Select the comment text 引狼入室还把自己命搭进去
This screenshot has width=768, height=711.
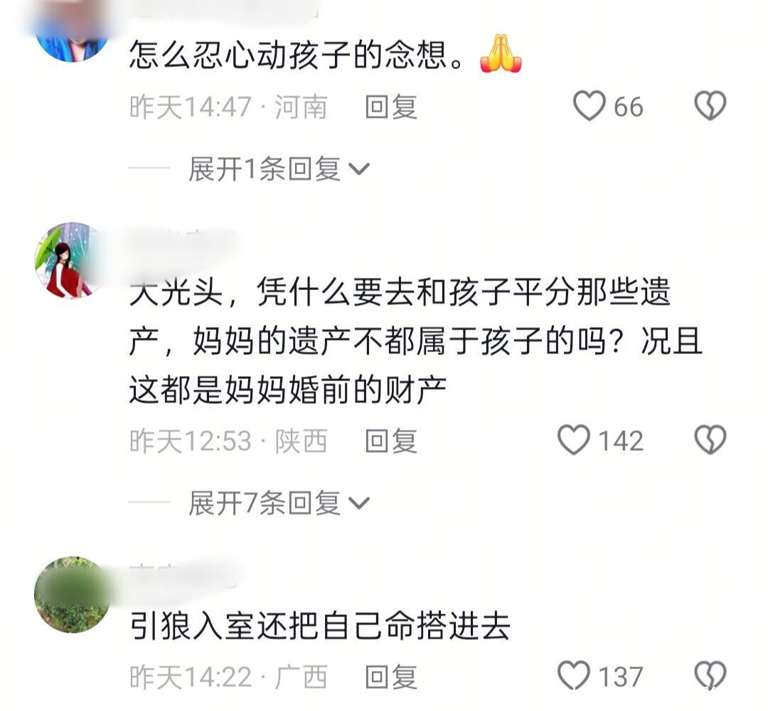coord(320,626)
